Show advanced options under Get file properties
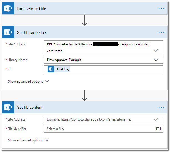The image size is (171, 153). click(28, 81)
